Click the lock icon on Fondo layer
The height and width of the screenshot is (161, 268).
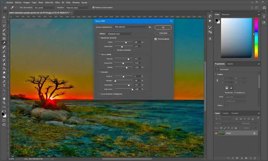(254, 133)
